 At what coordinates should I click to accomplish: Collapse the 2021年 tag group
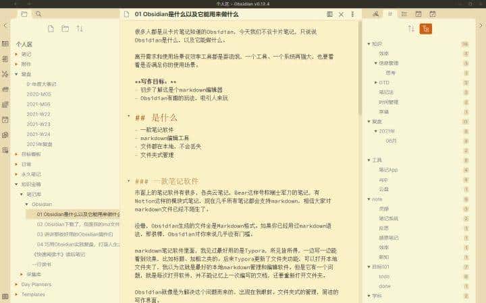click(376, 131)
